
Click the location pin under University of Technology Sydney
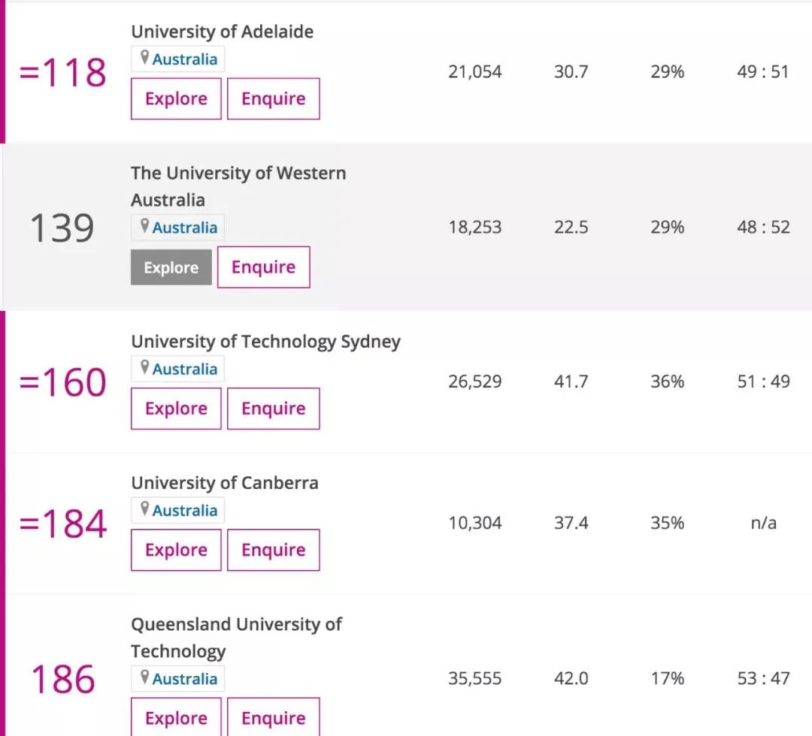144,367
